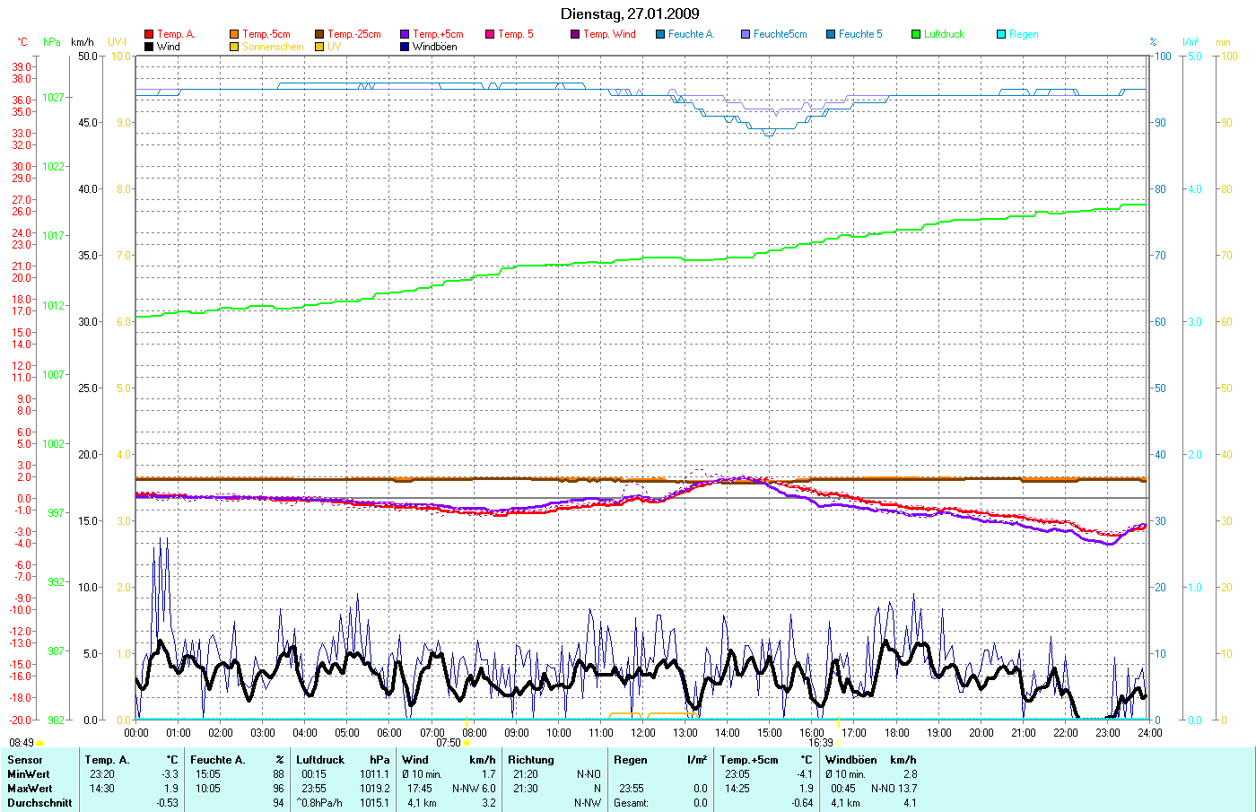The width and height of the screenshot is (1256, 812).
Task: Click the hPa axis unit label
Action: pos(52,42)
